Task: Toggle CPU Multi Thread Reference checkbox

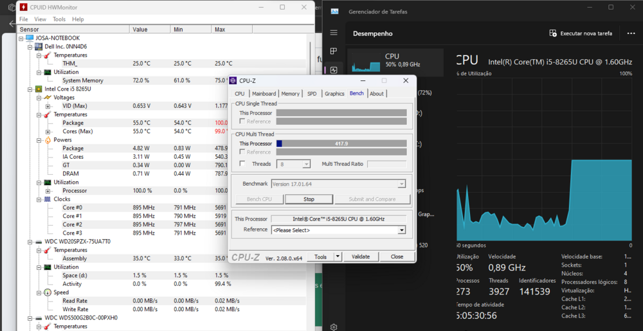Action: pyautogui.click(x=242, y=152)
